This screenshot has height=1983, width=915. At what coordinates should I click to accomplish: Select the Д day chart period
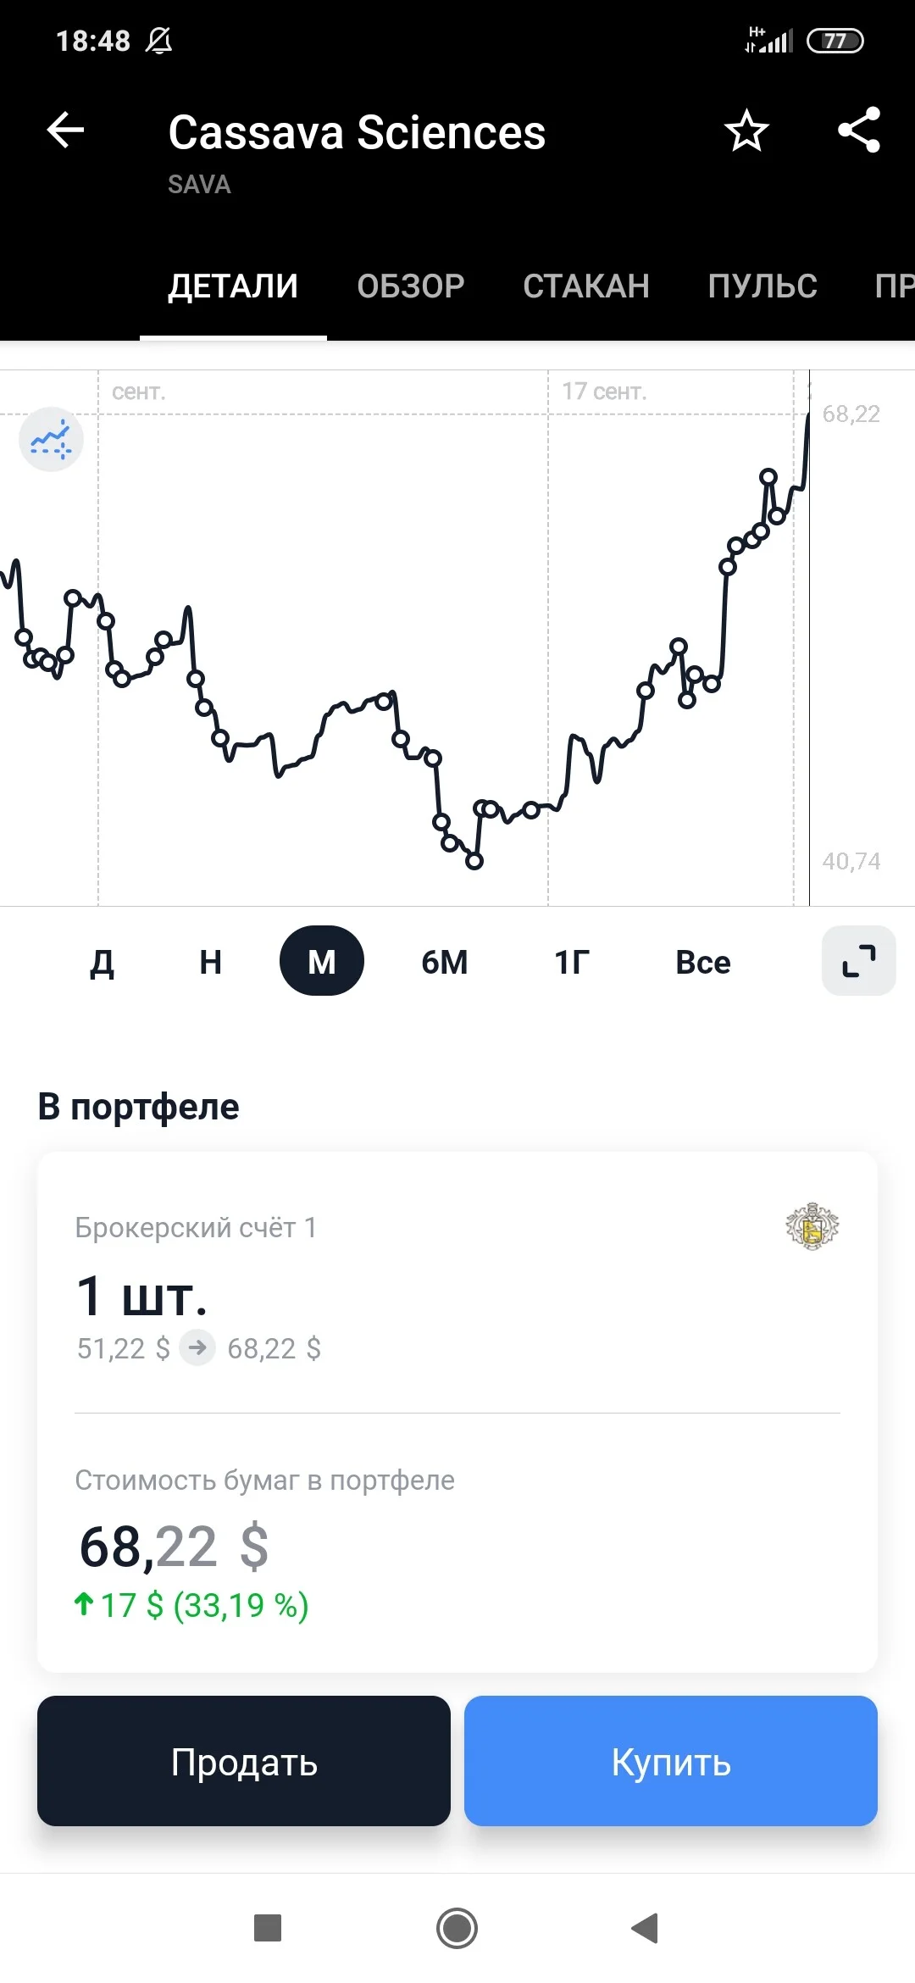click(103, 962)
